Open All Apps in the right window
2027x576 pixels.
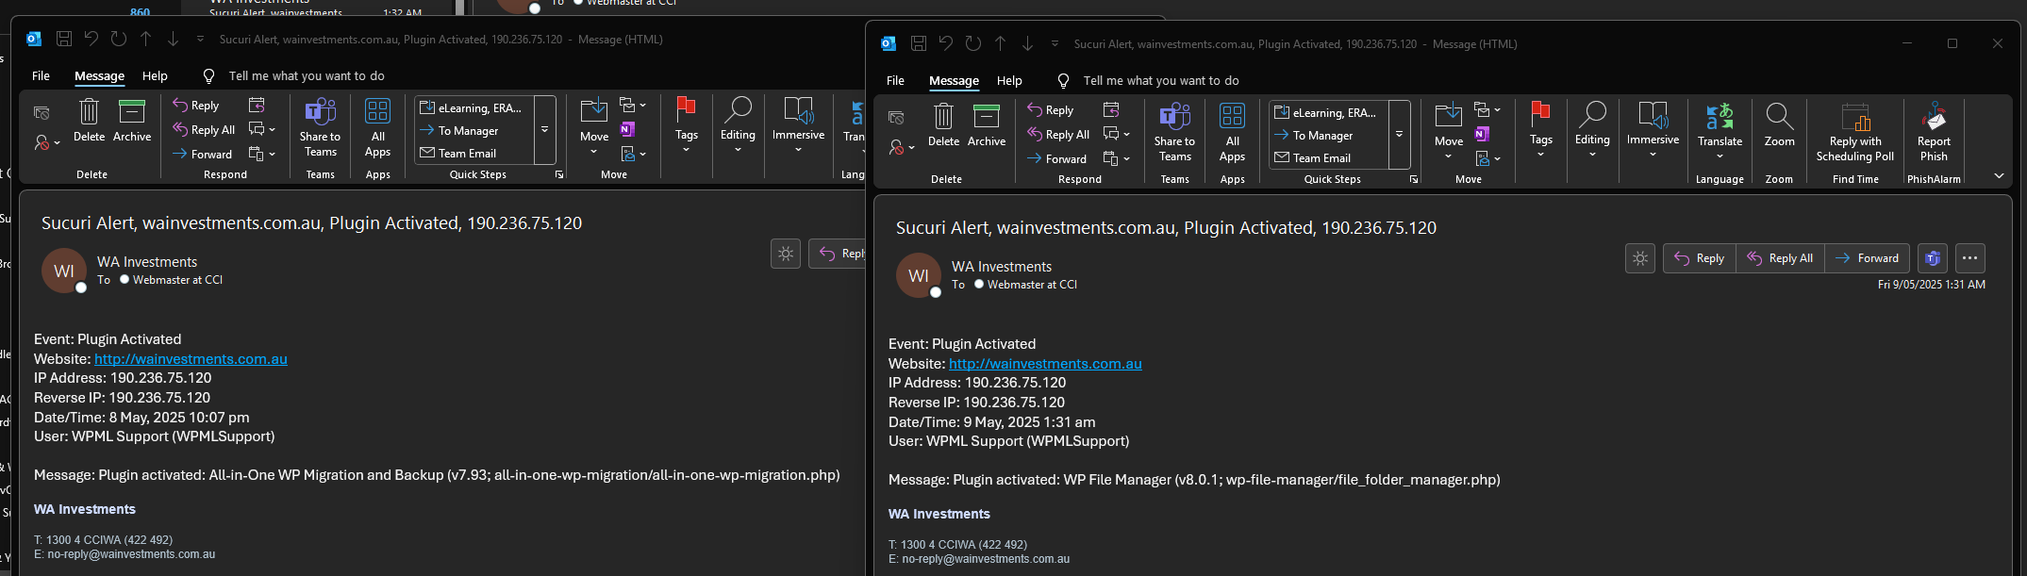point(1232,133)
